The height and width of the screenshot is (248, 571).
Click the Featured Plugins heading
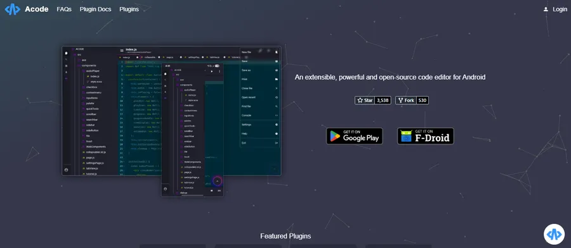[285, 236]
